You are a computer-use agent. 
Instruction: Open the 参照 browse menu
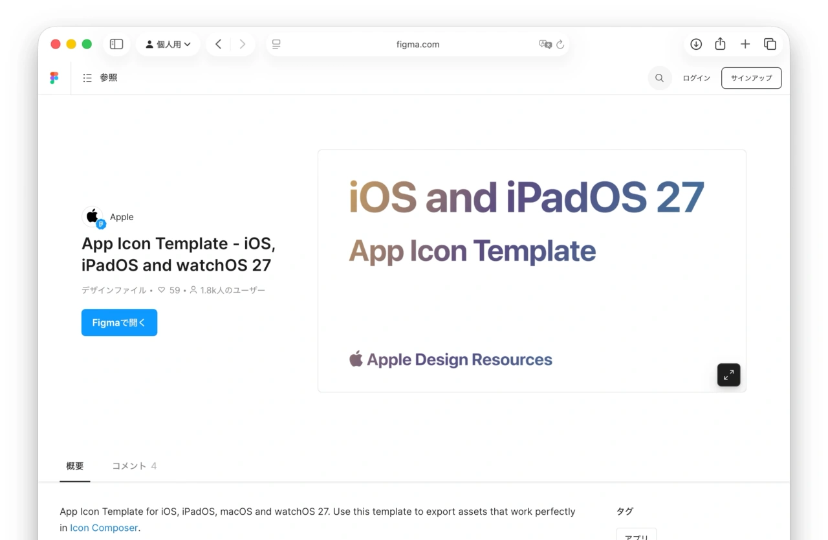pos(100,78)
